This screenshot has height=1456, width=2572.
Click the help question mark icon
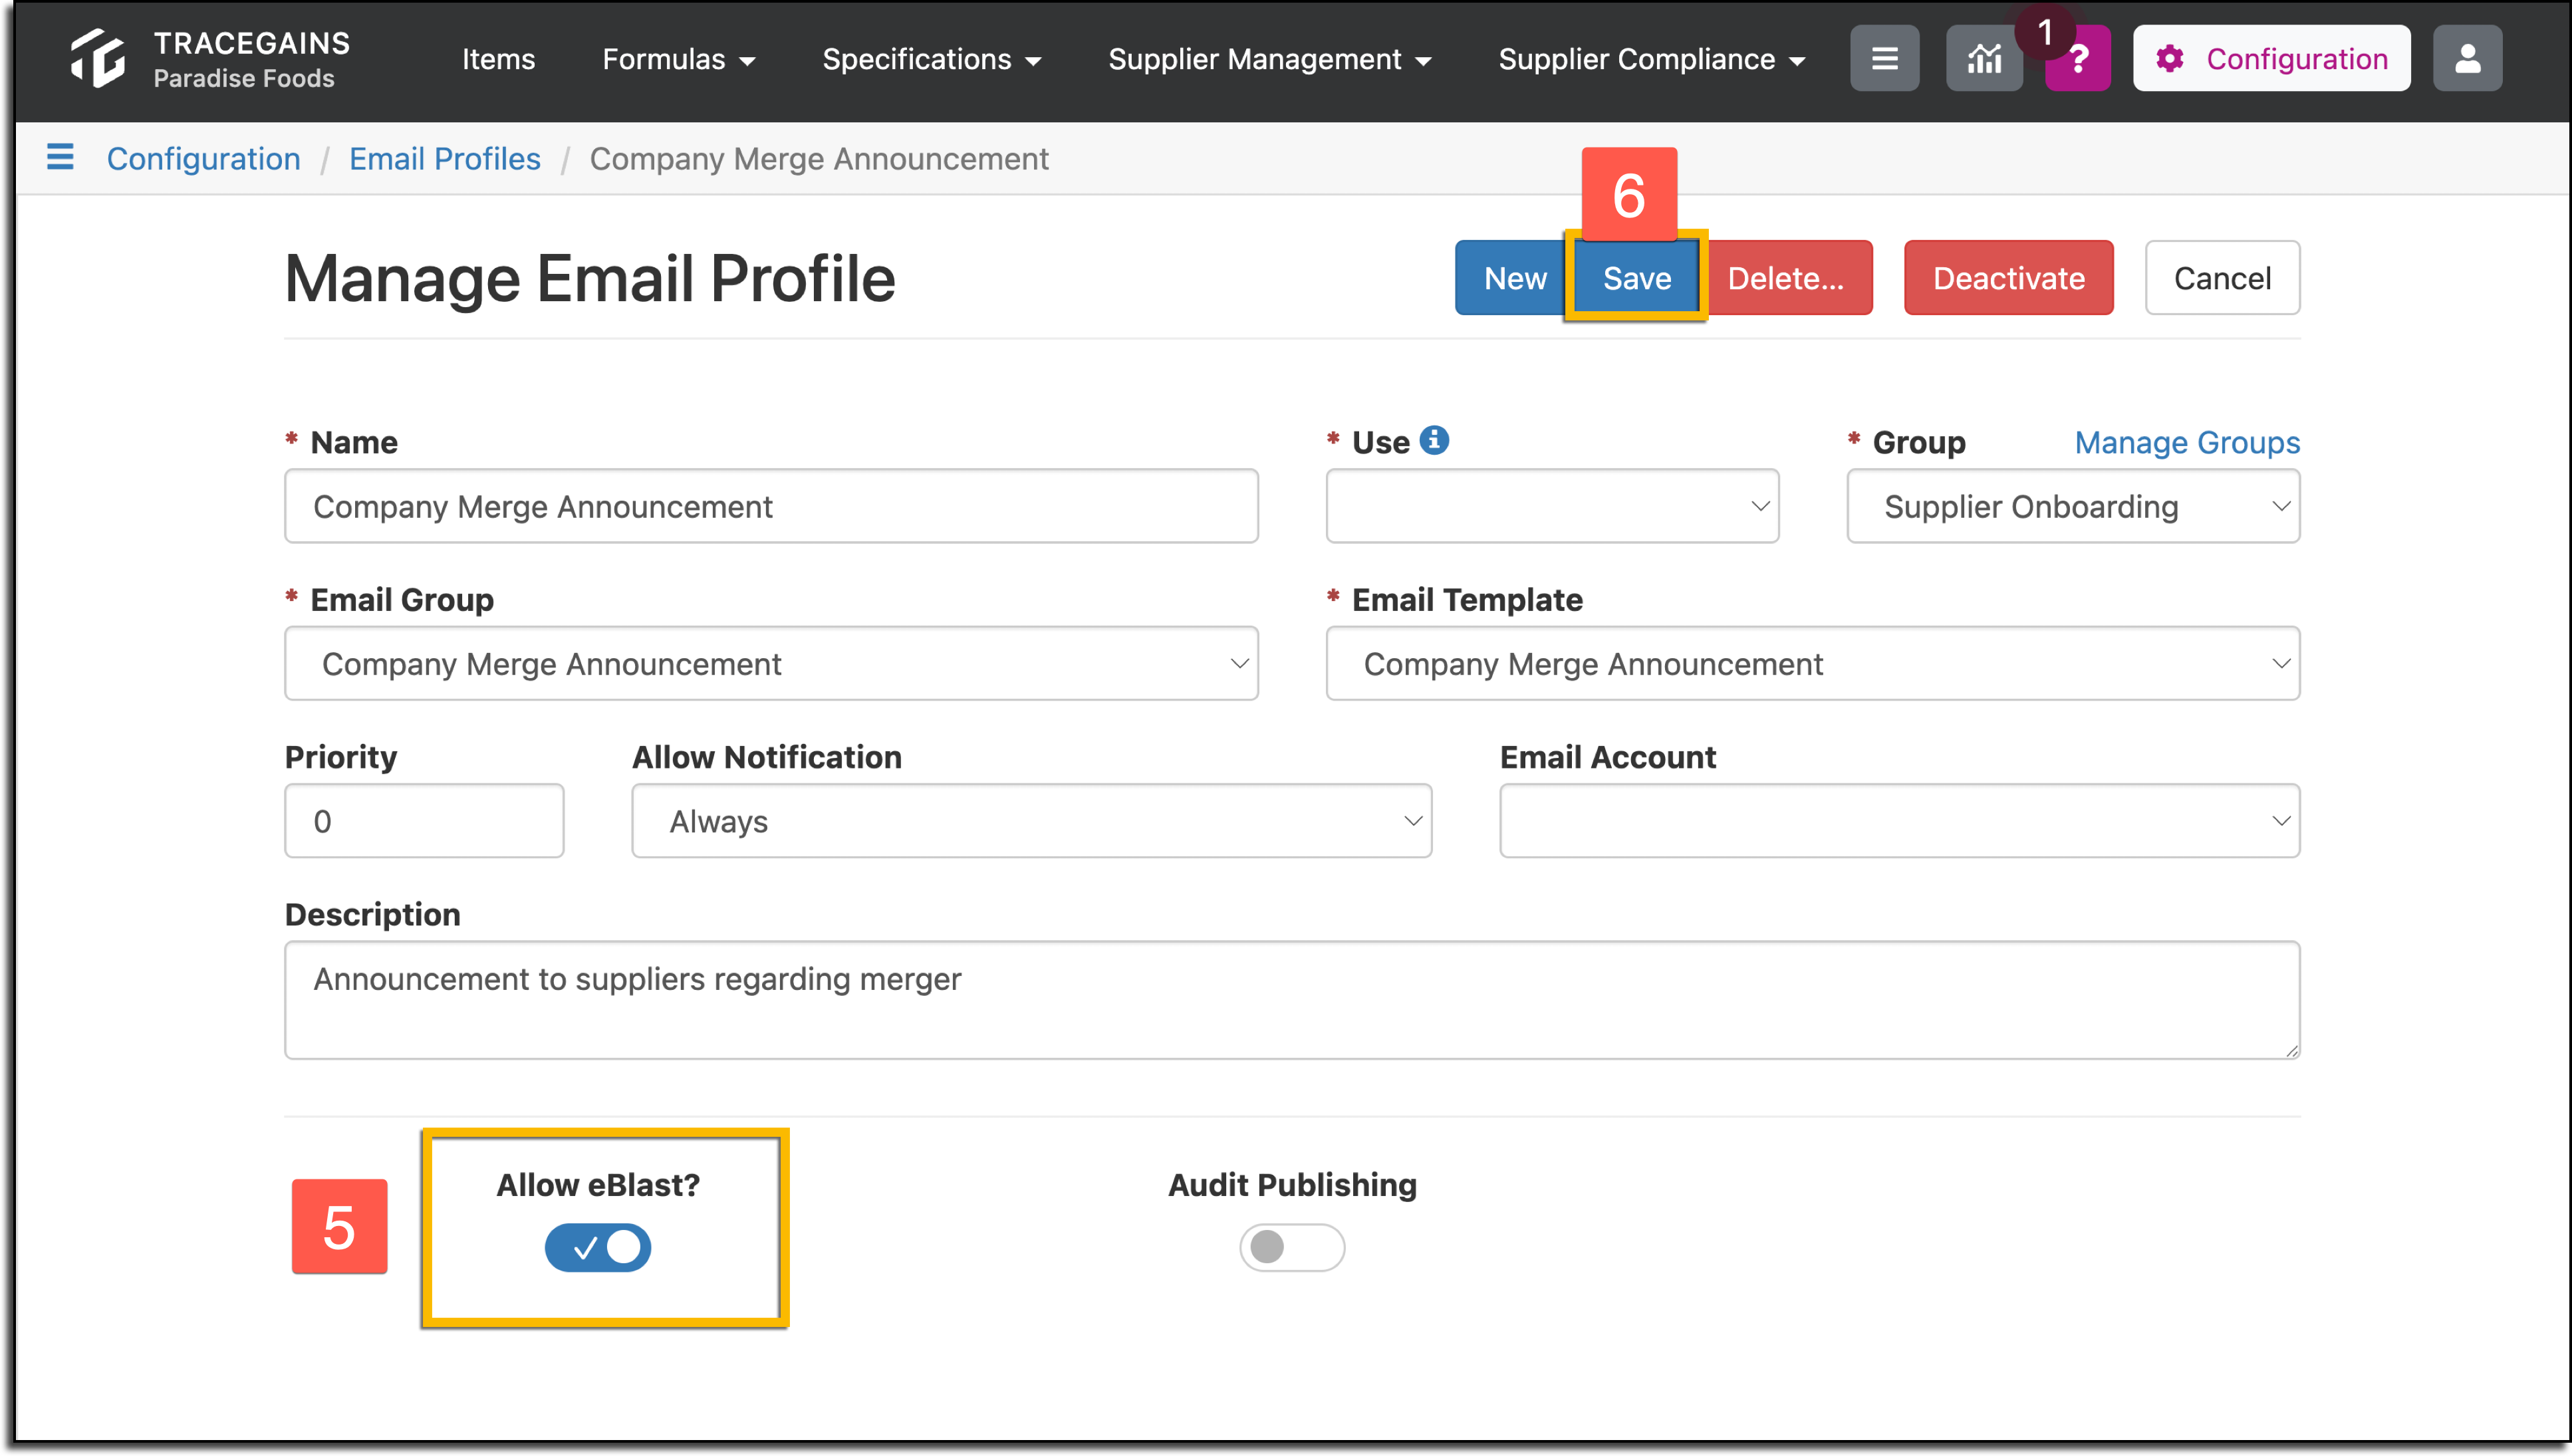pyautogui.click(x=2078, y=59)
